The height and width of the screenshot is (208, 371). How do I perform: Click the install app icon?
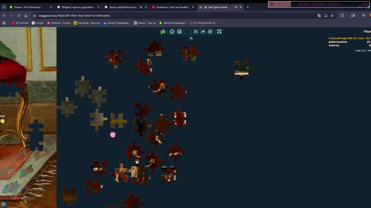pyautogui.click(x=326, y=16)
